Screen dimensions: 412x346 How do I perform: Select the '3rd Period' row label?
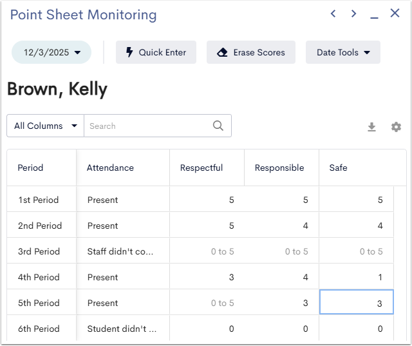pos(39,251)
